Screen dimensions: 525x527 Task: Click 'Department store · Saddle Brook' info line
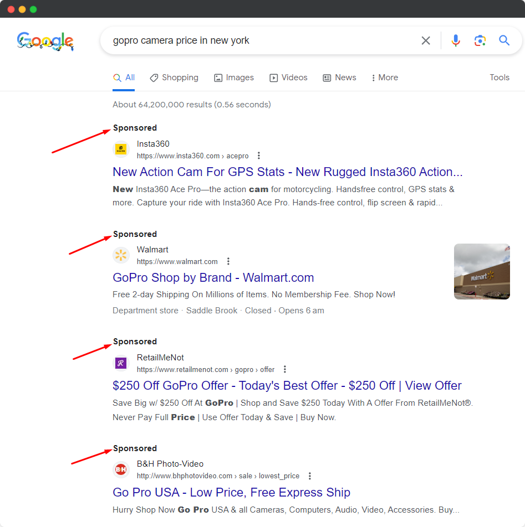click(218, 311)
